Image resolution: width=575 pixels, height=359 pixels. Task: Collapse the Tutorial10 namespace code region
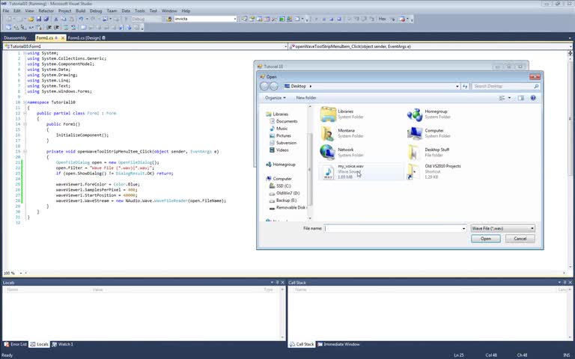click(25, 102)
